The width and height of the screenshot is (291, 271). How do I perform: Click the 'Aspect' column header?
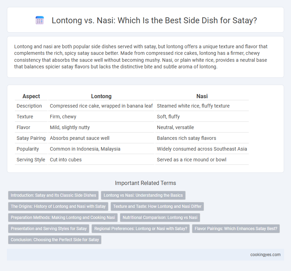click(31, 96)
